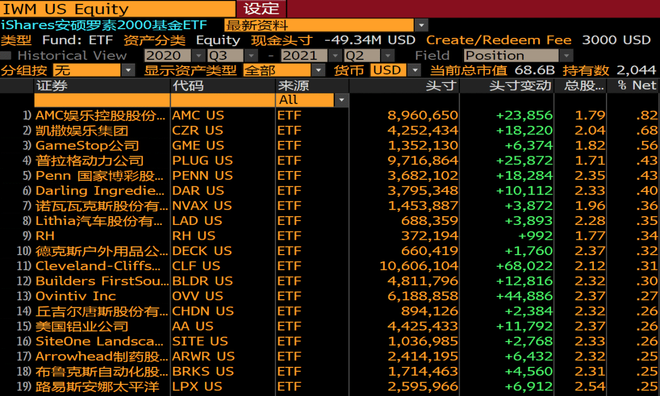660x396 pixels.
Task: Click the LPX US ticker code
Action: tap(197, 386)
